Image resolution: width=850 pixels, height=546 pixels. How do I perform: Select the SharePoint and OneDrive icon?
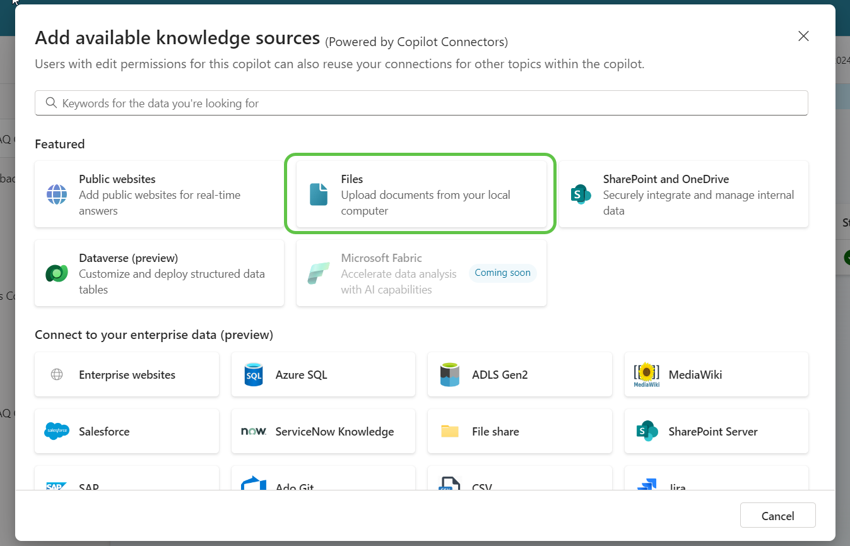tap(581, 194)
